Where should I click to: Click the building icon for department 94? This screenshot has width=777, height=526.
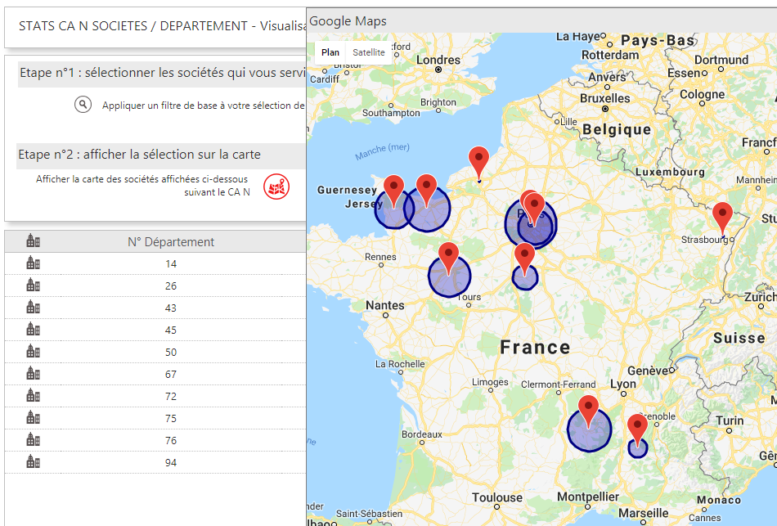(34, 462)
